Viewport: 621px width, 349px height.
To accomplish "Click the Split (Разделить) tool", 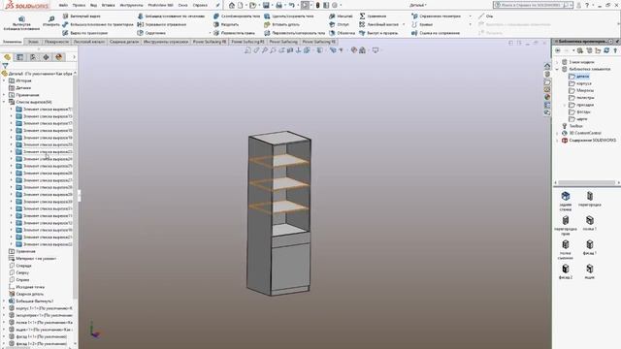I will tap(226, 24).
